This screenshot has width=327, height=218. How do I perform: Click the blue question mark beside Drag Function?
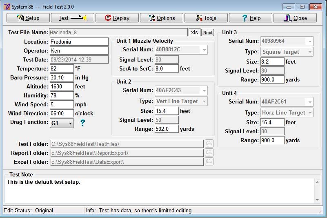[82, 123]
